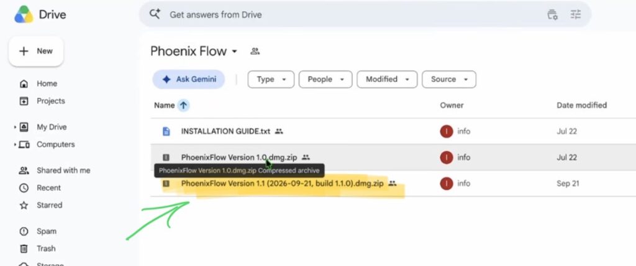Click Jul 22 date in Version 1.0 row

pyautogui.click(x=566, y=158)
